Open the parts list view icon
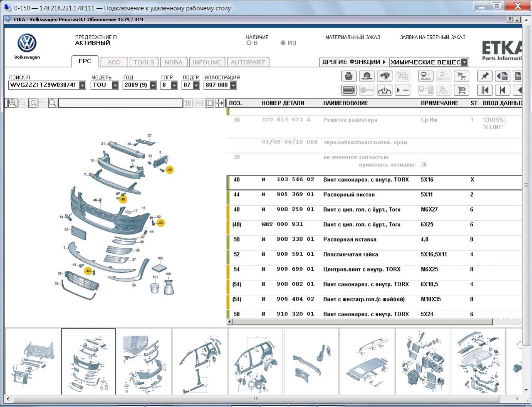This screenshot has height=407, width=532. (349, 90)
